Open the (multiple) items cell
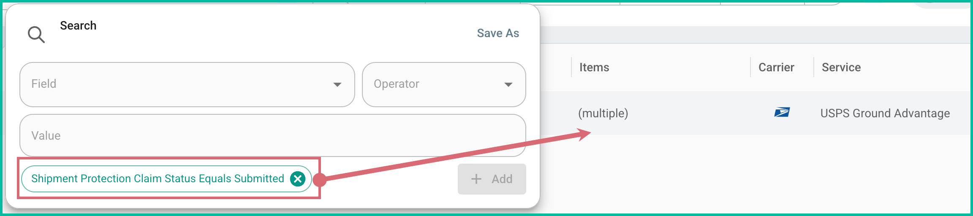The height and width of the screenshot is (216, 973). click(603, 113)
